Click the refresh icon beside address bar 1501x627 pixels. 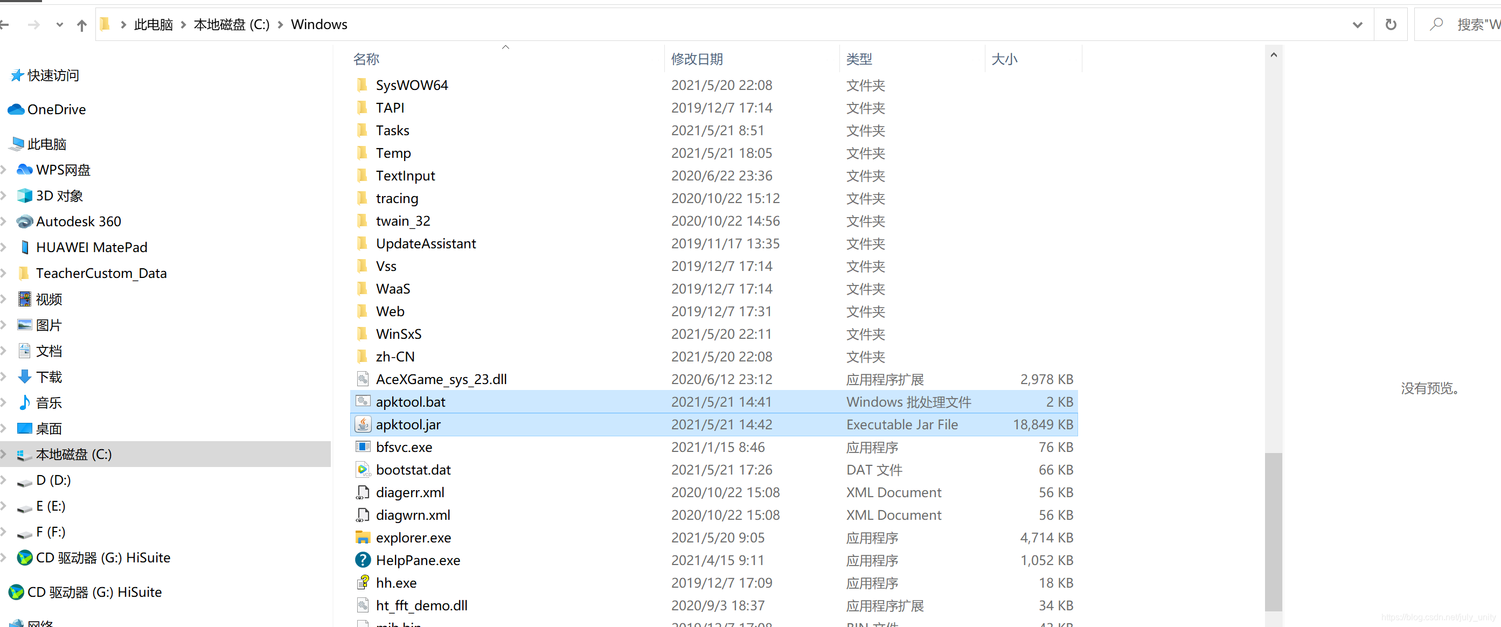1391,24
